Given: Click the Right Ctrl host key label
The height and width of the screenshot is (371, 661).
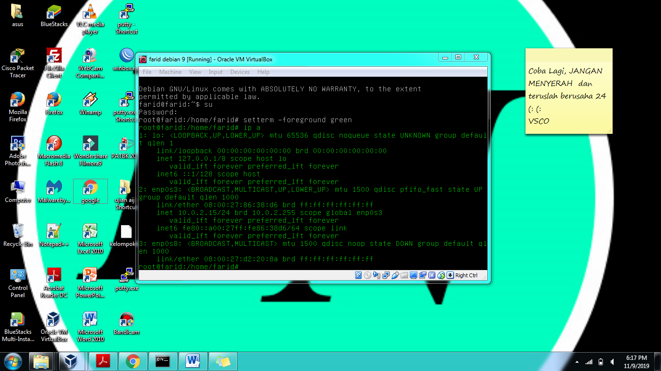Looking at the screenshot, I should pyautogui.click(x=466, y=275).
